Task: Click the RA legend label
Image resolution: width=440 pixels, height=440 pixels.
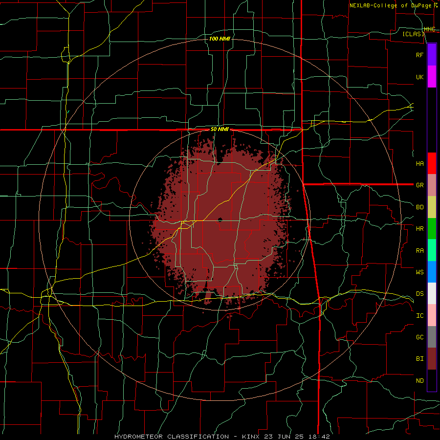Action: click(x=419, y=250)
